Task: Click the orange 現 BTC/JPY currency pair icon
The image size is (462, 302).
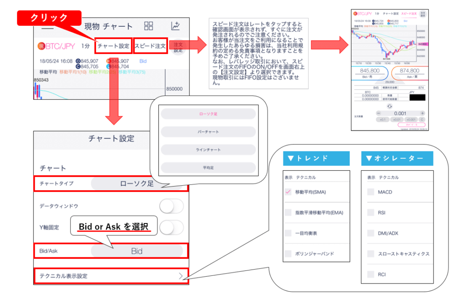Action: [x=41, y=46]
